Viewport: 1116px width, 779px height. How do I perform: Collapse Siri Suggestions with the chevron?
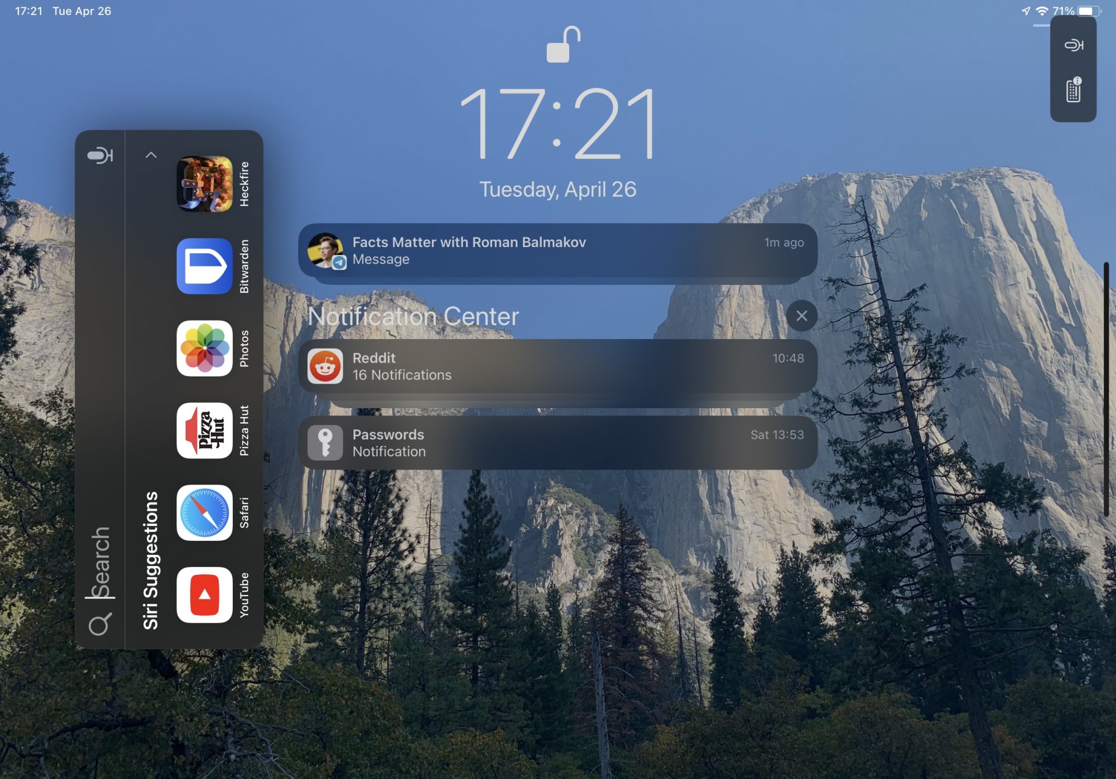pos(151,155)
